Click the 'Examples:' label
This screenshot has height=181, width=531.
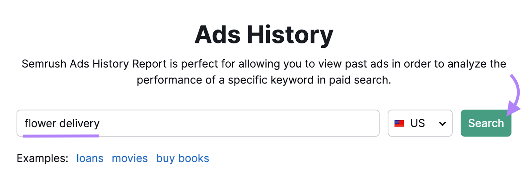42,158
